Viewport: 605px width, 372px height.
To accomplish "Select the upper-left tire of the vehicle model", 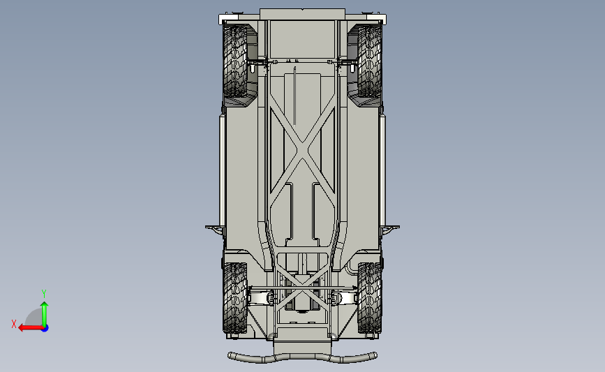I will click(x=235, y=61).
